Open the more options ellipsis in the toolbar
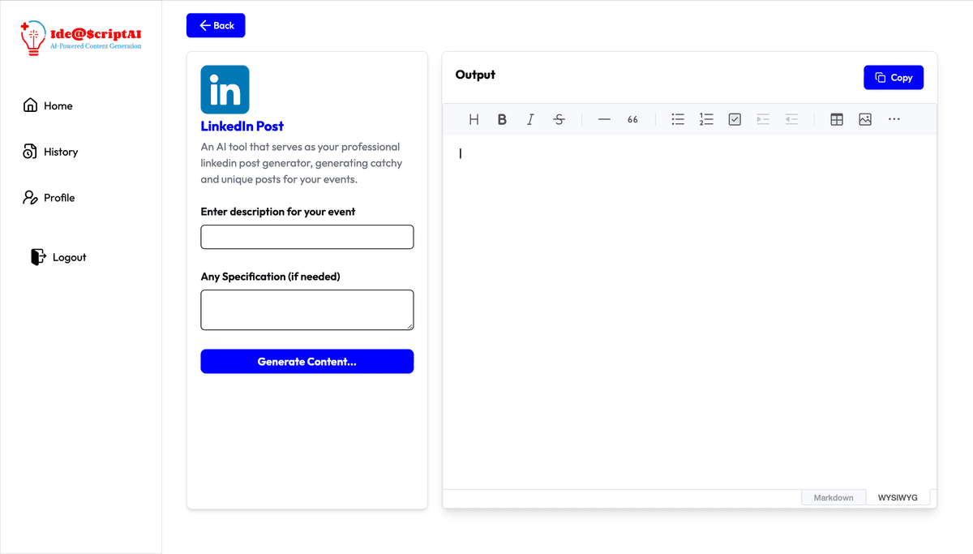973x554 pixels. (x=894, y=119)
